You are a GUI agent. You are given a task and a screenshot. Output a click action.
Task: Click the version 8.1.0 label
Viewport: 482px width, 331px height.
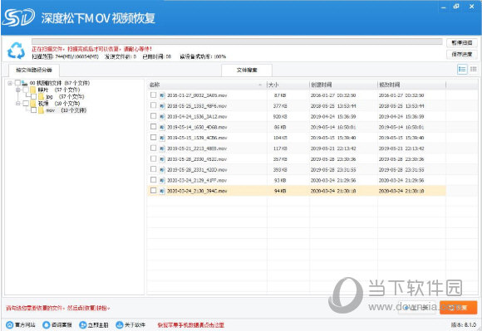[x=464, y=324]
